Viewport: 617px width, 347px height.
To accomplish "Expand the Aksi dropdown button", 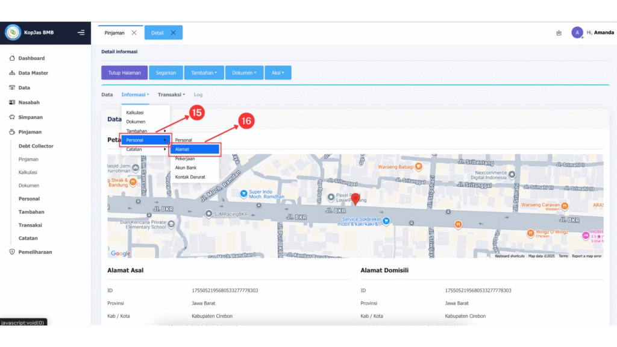I will [277, 73].
